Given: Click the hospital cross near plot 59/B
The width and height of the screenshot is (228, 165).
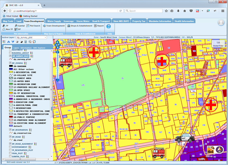Looking at the screenshot, I should (x=162, y=61).
